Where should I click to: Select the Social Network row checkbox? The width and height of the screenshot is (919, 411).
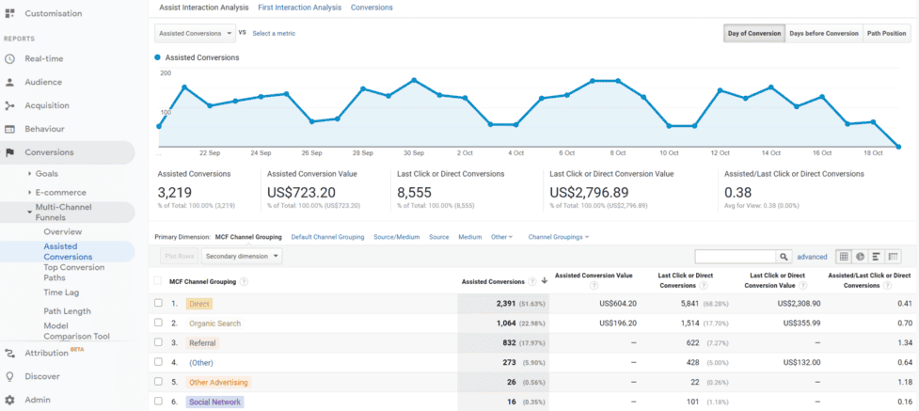pyautogui.click(x=158, y=402)
